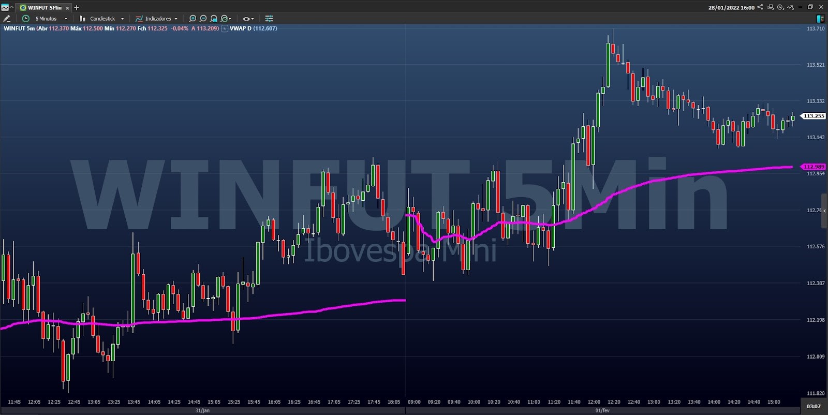Click the share icon in title bar

click(760, 7)
